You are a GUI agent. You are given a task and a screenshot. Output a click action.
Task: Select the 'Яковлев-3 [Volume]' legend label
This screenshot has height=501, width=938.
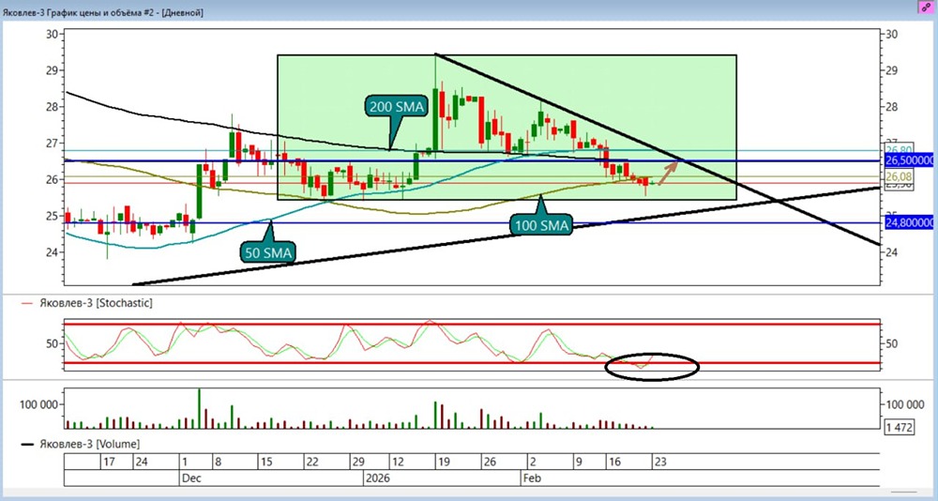90,444
